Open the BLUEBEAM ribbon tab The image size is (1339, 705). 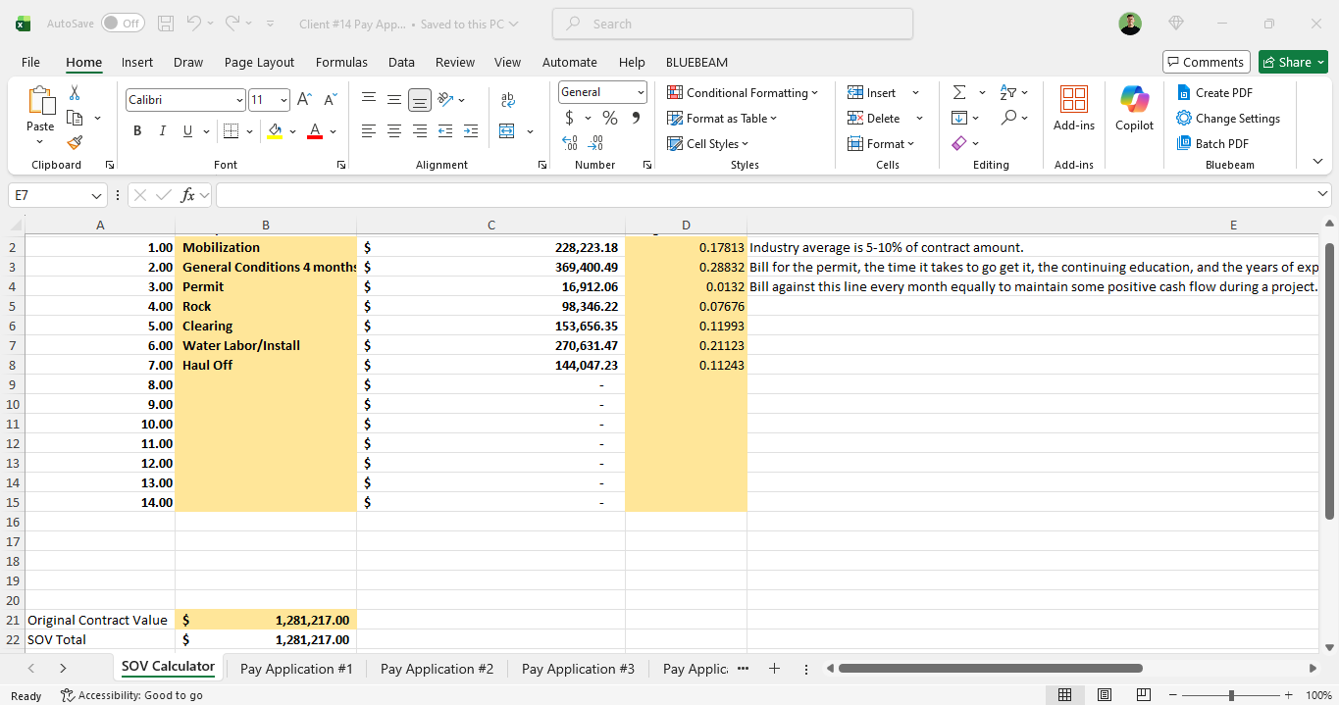pyautogui.click(x=696, y=62)
